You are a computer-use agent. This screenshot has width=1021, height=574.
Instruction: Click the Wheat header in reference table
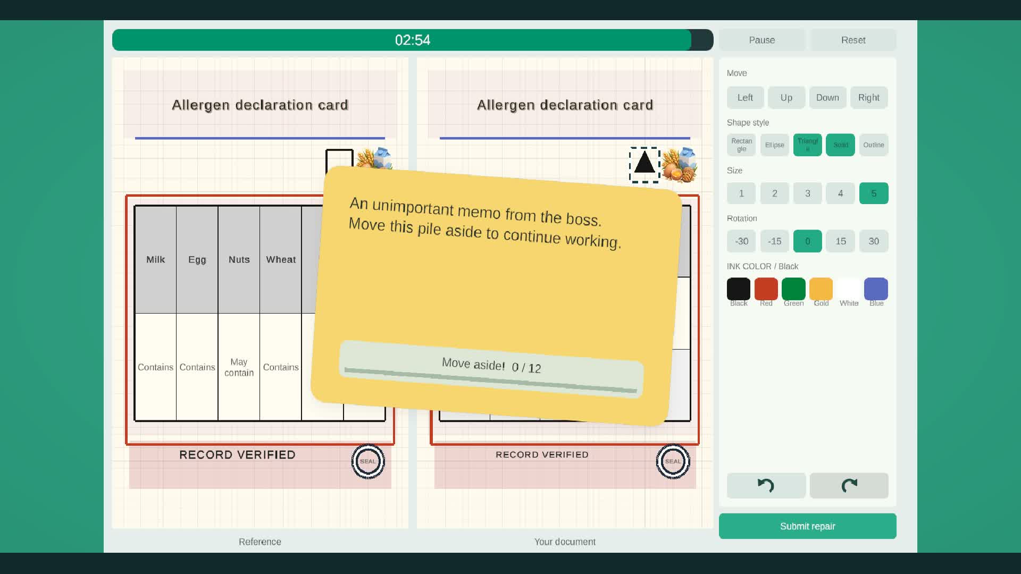(x=281, y=259)
